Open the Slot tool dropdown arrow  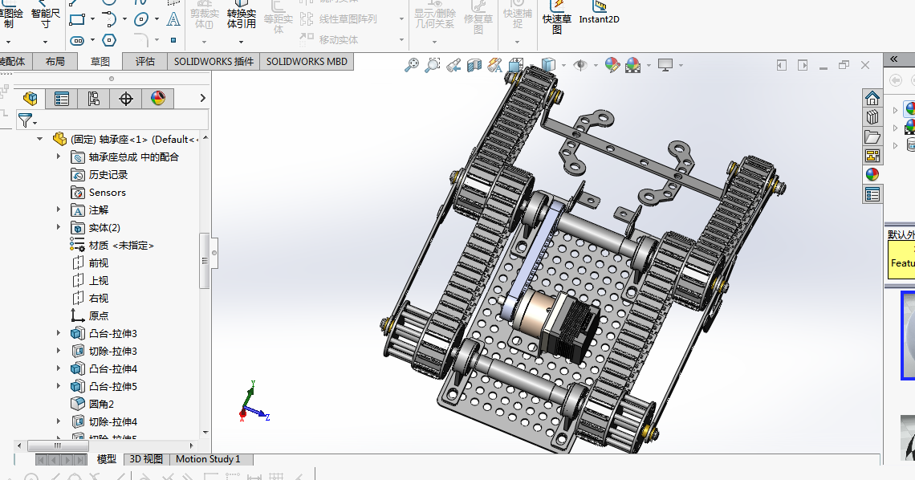[x=93, y=40]
